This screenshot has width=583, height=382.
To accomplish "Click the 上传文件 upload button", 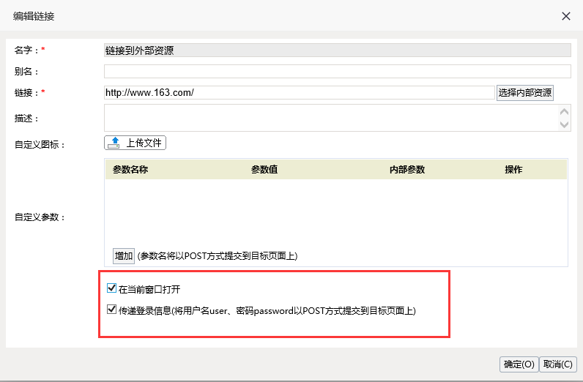I will (x=135, y=143).
